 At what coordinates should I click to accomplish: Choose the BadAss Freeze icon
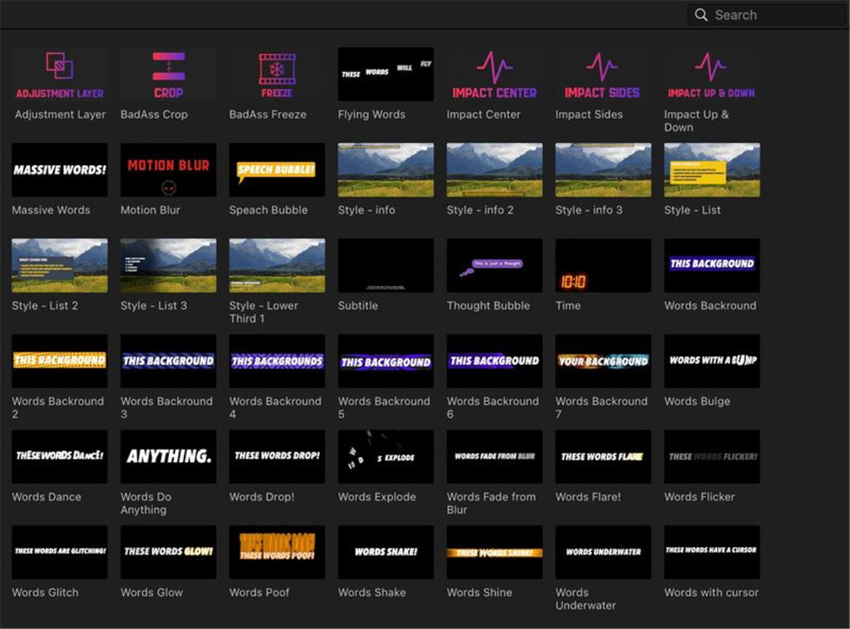277,74
